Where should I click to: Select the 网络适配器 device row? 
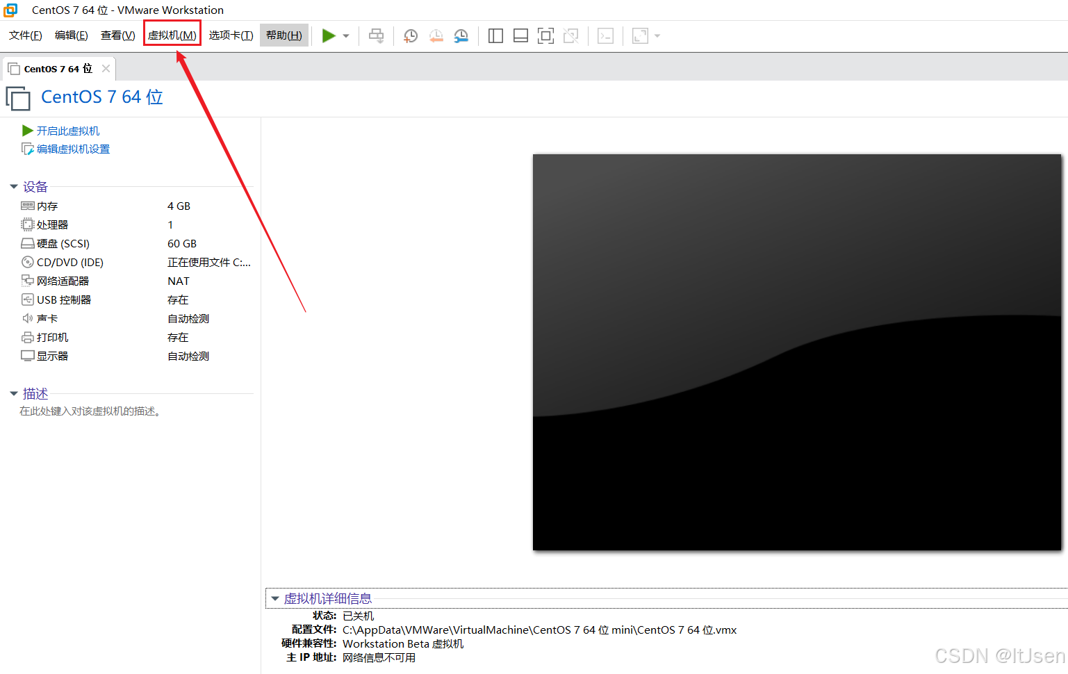pos(135,281)
